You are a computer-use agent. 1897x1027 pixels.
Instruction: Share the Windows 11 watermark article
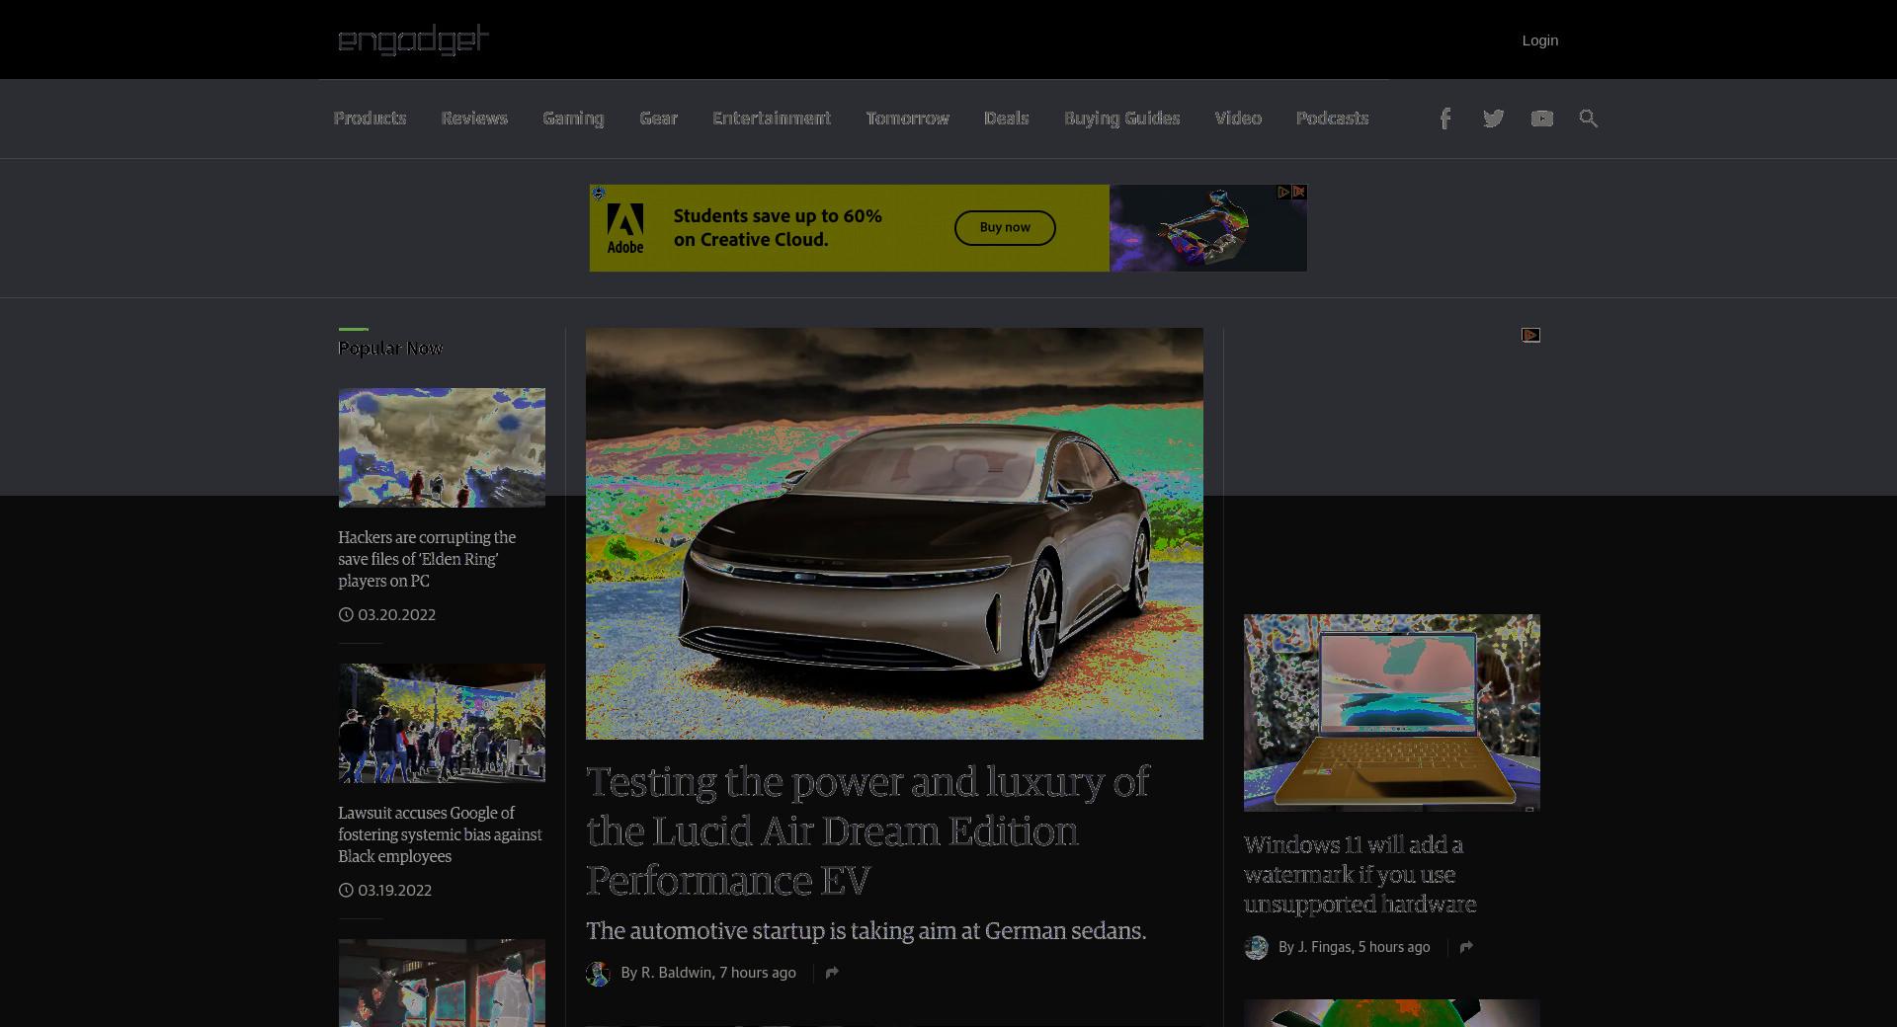pos(1466,947)
